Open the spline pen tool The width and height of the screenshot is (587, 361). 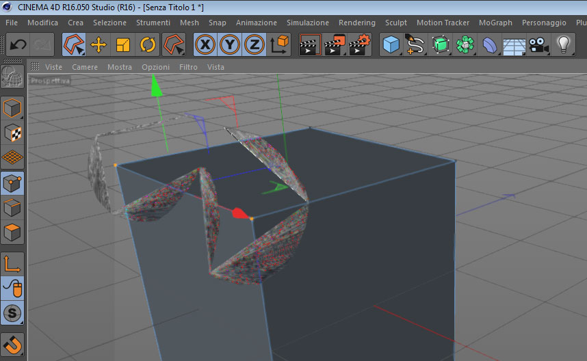(415, 45)
